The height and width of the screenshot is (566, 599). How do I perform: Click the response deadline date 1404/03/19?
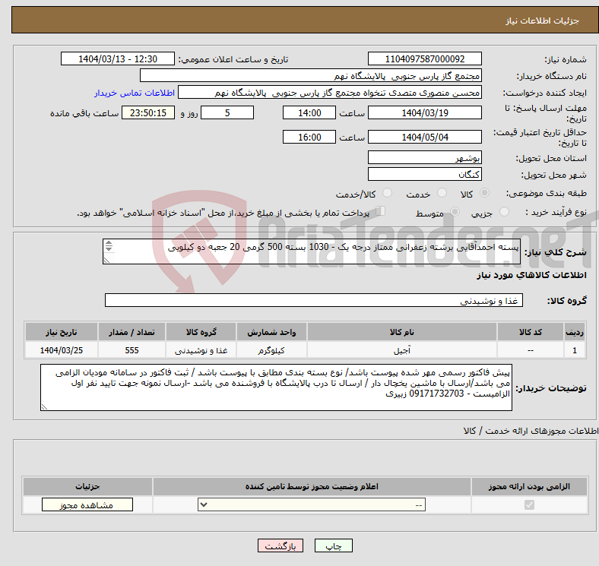(x=424, y=112)
